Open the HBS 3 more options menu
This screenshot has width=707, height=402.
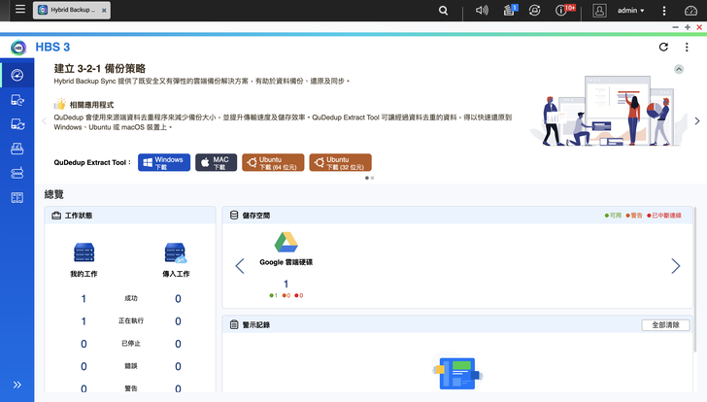pos(687,47)
